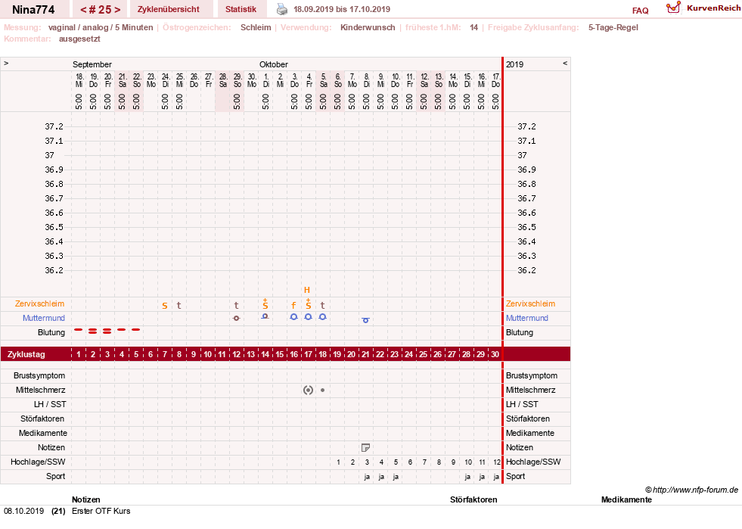The width and height of the screenshot is (742, 529).
Task: Click the Muttermund circle on cycle day 17
Action: 308,317
